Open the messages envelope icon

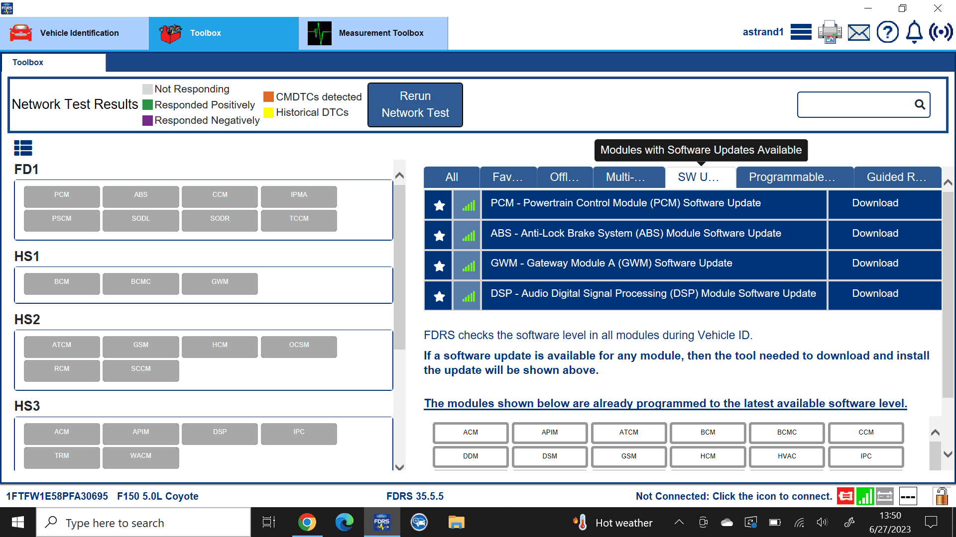click(858, 32)
